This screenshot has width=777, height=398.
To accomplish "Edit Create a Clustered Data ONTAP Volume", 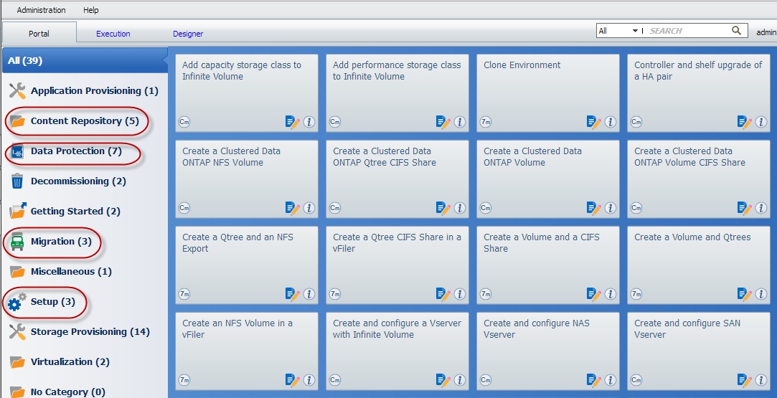I will 593,208.
